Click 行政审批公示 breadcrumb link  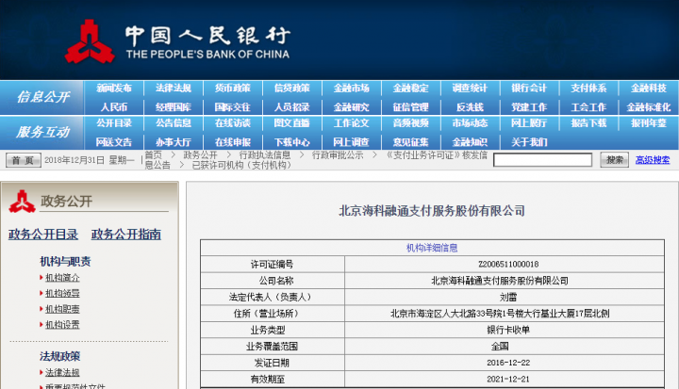tap(338, 154)
